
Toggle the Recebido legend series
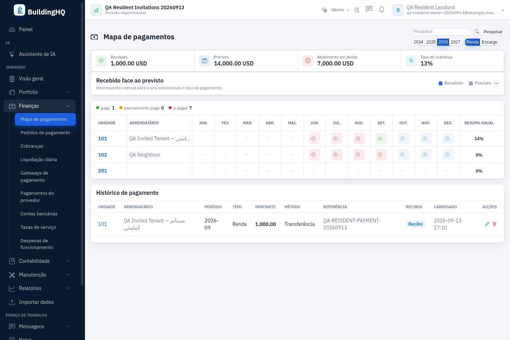click(x=451, y=83)
